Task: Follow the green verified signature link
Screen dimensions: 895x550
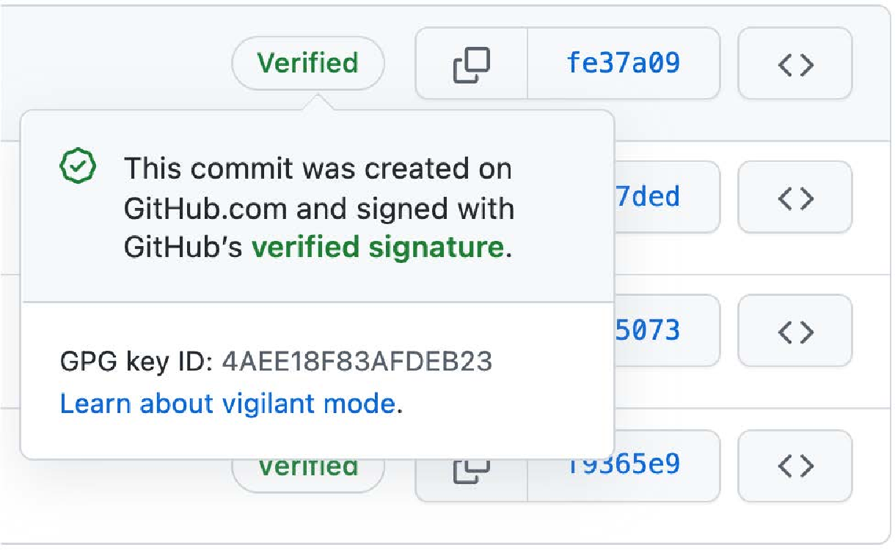Action: 378,248
